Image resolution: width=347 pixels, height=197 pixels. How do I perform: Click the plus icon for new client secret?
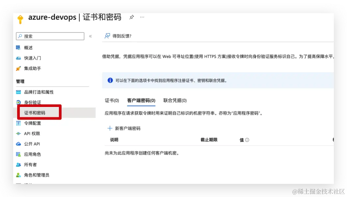coord(110,128)
